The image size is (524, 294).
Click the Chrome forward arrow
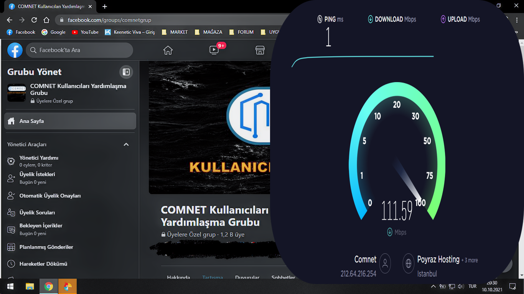pyautogui.click(x=22, y=20)
